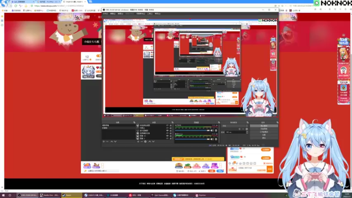352x198 pixels.
Task: Mute the first mixer audio track speaker
Action: [212, 130]
